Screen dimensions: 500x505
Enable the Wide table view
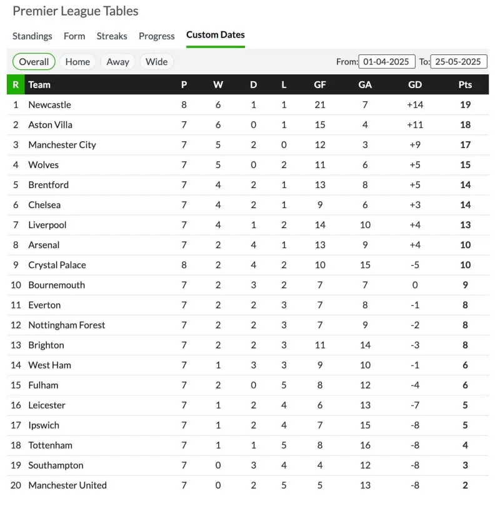tap(157, 61)
